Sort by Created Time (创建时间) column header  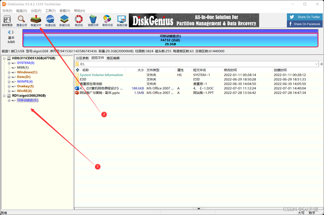(280, 70)
